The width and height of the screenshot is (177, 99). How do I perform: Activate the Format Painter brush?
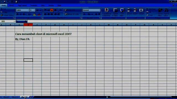(x=7, y=15)
